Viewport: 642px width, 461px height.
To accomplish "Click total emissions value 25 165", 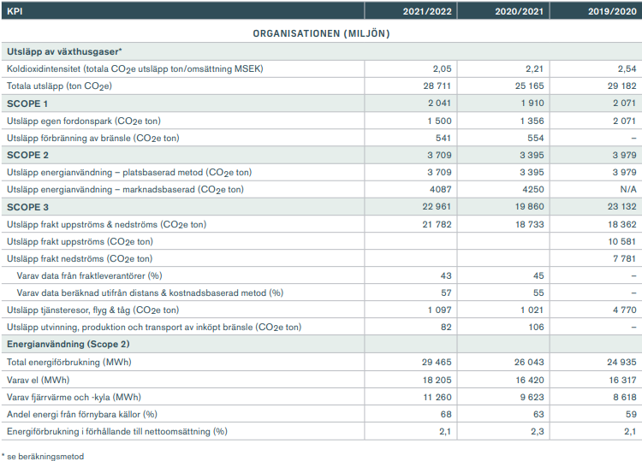I will coord(529,86).
